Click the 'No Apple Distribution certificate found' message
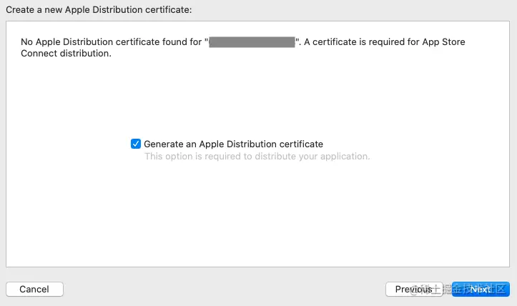The width and height of the screenshot is (517, 306). (x=242, y=47)
